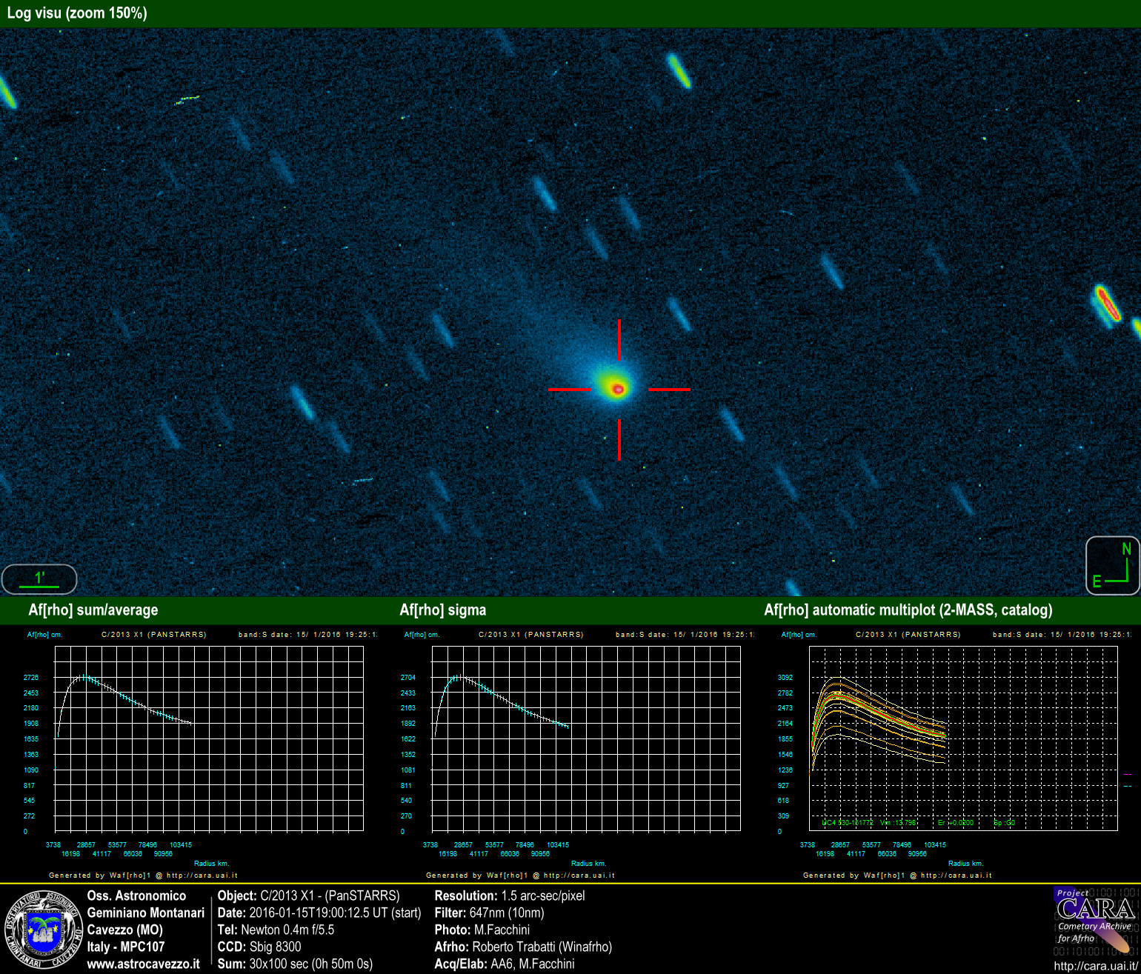The width and height of the screenshot is (1141, 974).
Task: Click the bright red star trail at right edge
Action: click(x=1107, y=304)
